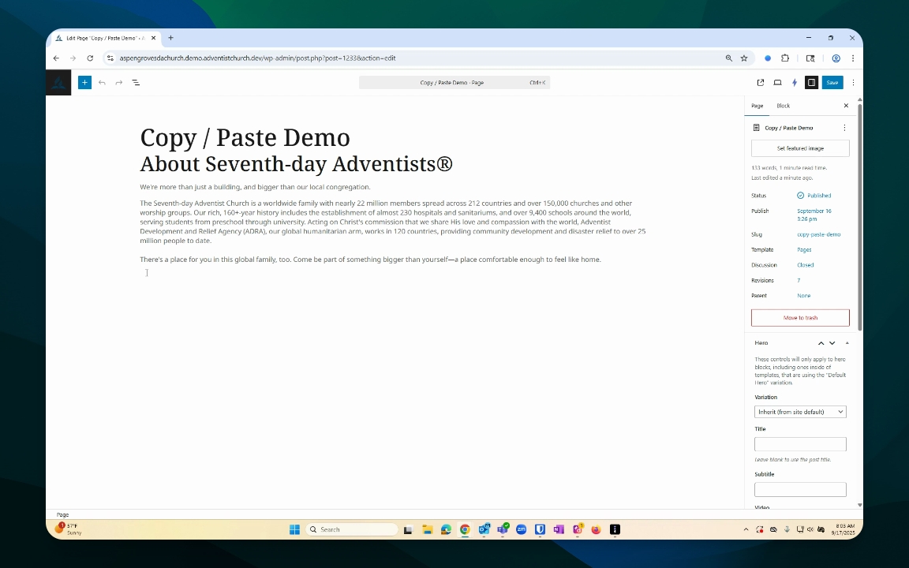
Task: Show hidden system tray icons
Action: 746,529
